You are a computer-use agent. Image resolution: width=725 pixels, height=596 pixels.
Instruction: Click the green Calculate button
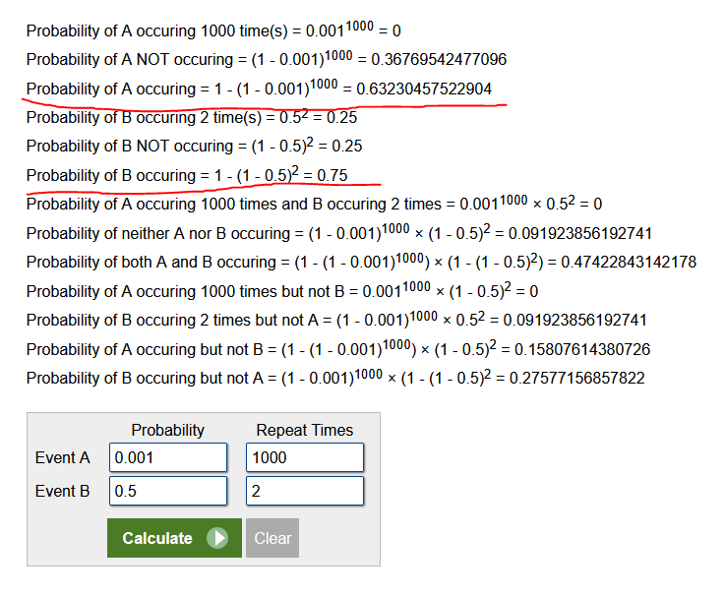[174, 538]
